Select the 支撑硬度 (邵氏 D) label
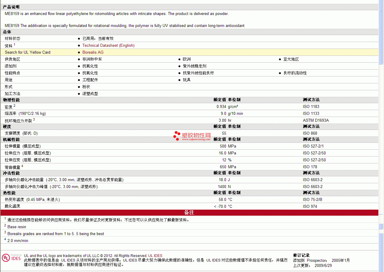This screenshot has height=272, width=384. click(x=21, y=133)
